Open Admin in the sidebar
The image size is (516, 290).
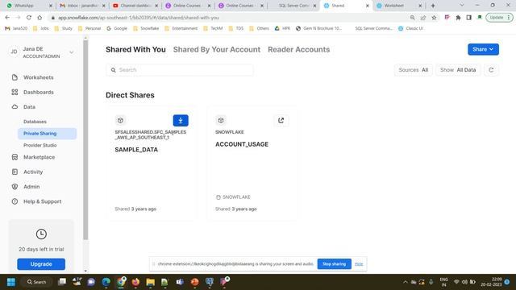pos(31,187)
